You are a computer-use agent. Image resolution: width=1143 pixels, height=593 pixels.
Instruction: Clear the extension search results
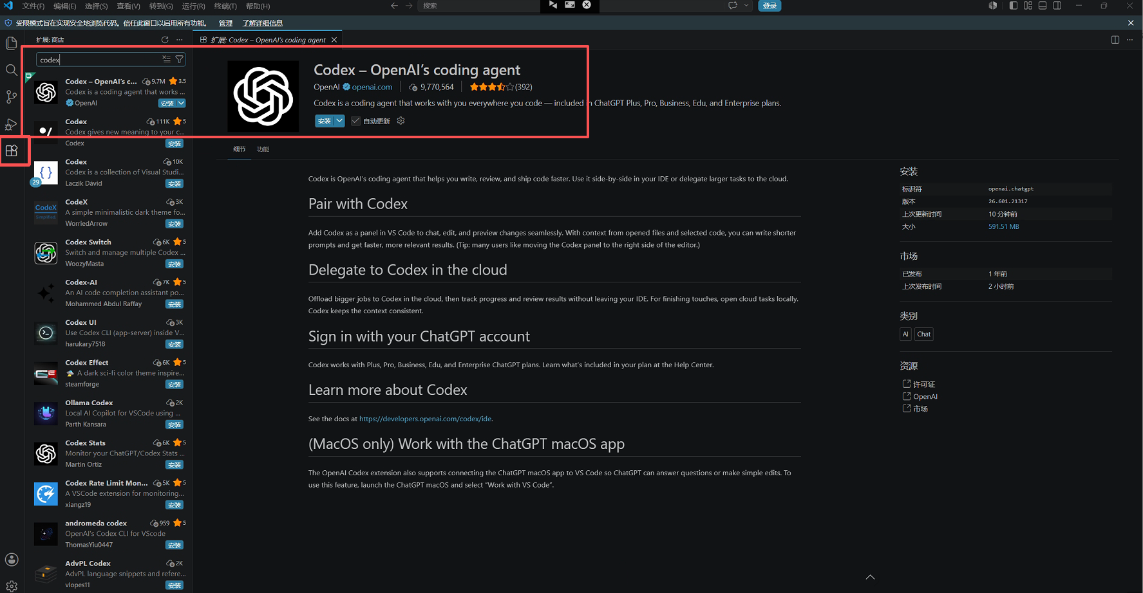(x=167, y=59)
